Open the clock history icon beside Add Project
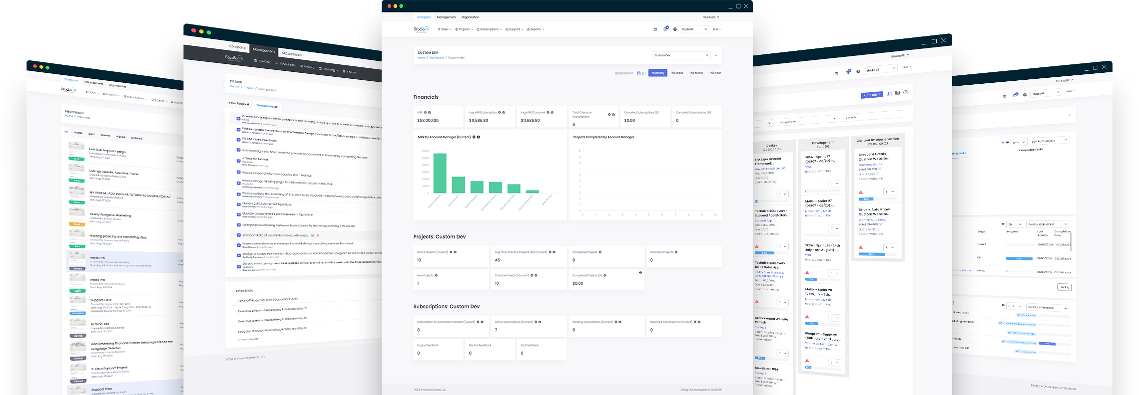 906,93
